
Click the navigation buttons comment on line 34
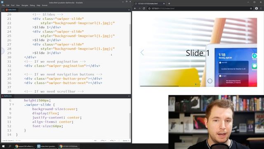(x=63, y=74)
